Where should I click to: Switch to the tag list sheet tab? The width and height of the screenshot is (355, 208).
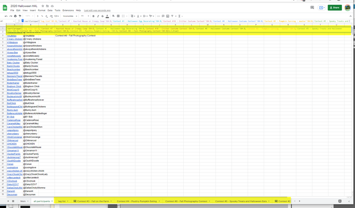click(x=63, y=201)
